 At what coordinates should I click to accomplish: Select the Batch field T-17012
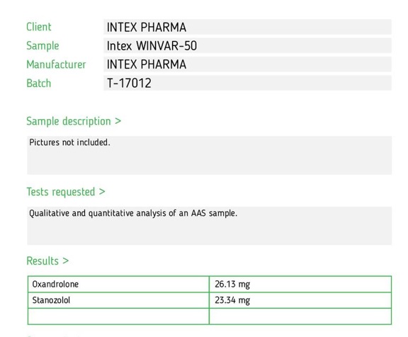pos(247,83)
